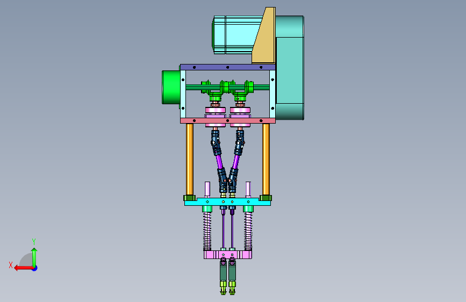Viewport: 466px width, 302px height.
Task: Select the right pink bearing housing
Action: click(240, 110)
